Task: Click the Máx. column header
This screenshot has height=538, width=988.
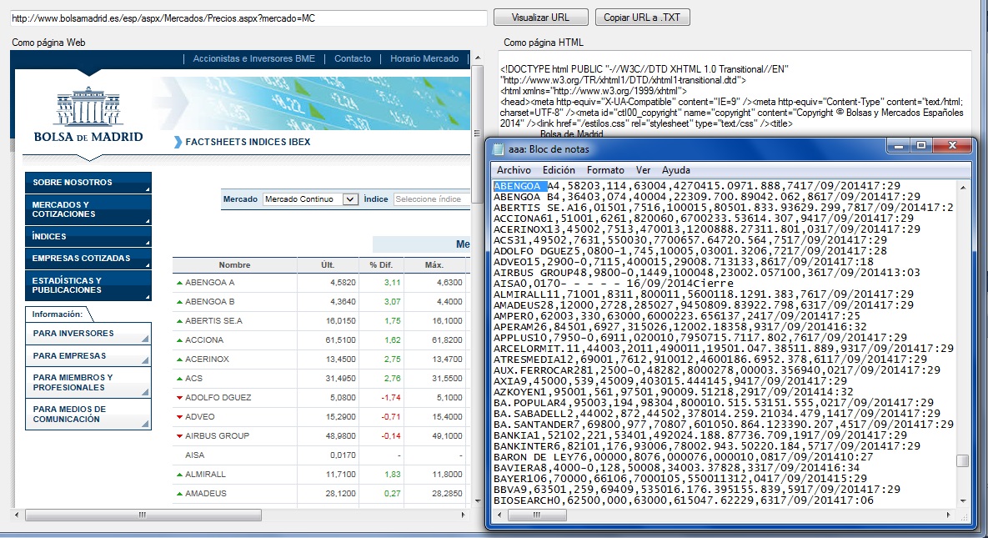Action: coord(434,265)
